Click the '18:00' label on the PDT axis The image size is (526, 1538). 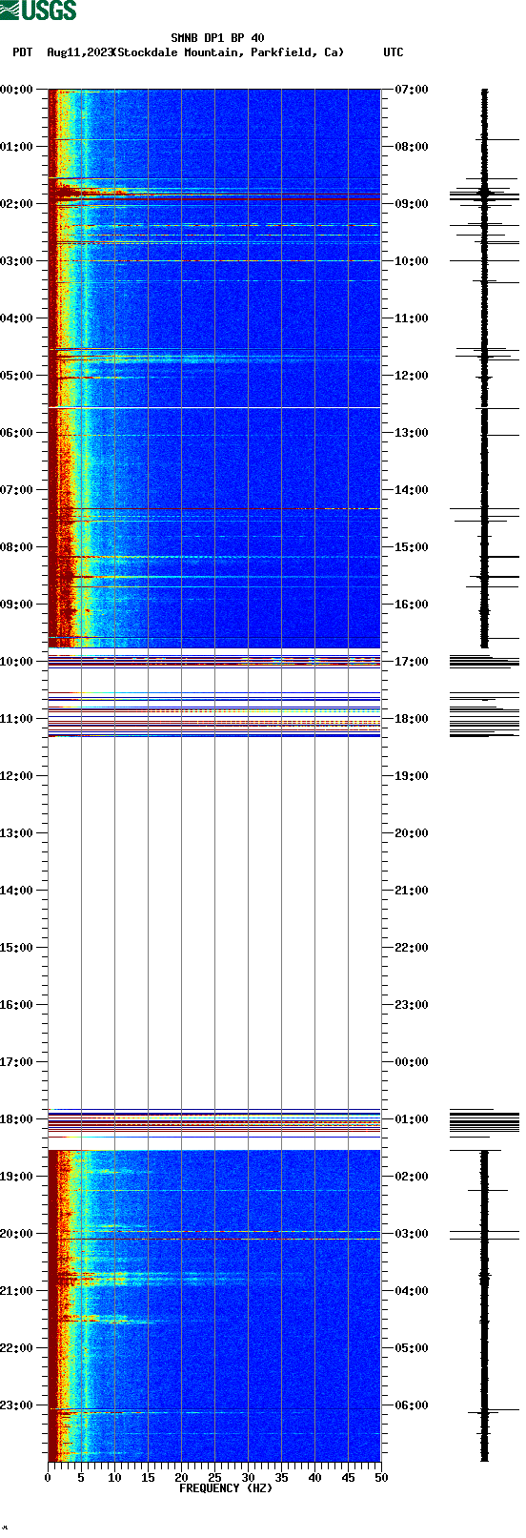16,1119
